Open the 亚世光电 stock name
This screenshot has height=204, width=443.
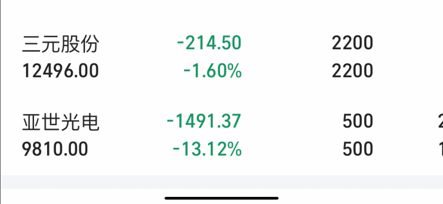(61, 122)
